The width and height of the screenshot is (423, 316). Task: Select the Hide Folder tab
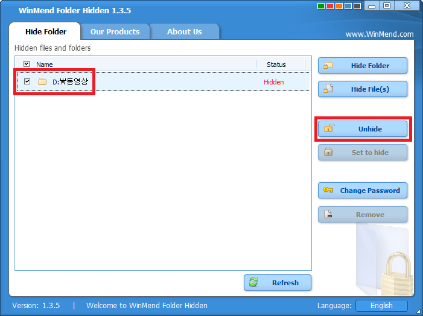click(46, 31)
